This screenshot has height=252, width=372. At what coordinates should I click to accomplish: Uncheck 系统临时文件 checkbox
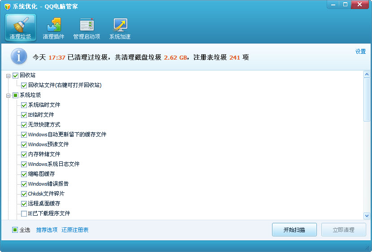pyautogui.click(x=24, y=105)
